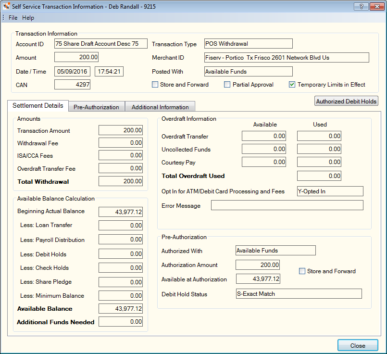Open the File menu
The width and height of the screenshot is (387, 354).
[13, 18]
